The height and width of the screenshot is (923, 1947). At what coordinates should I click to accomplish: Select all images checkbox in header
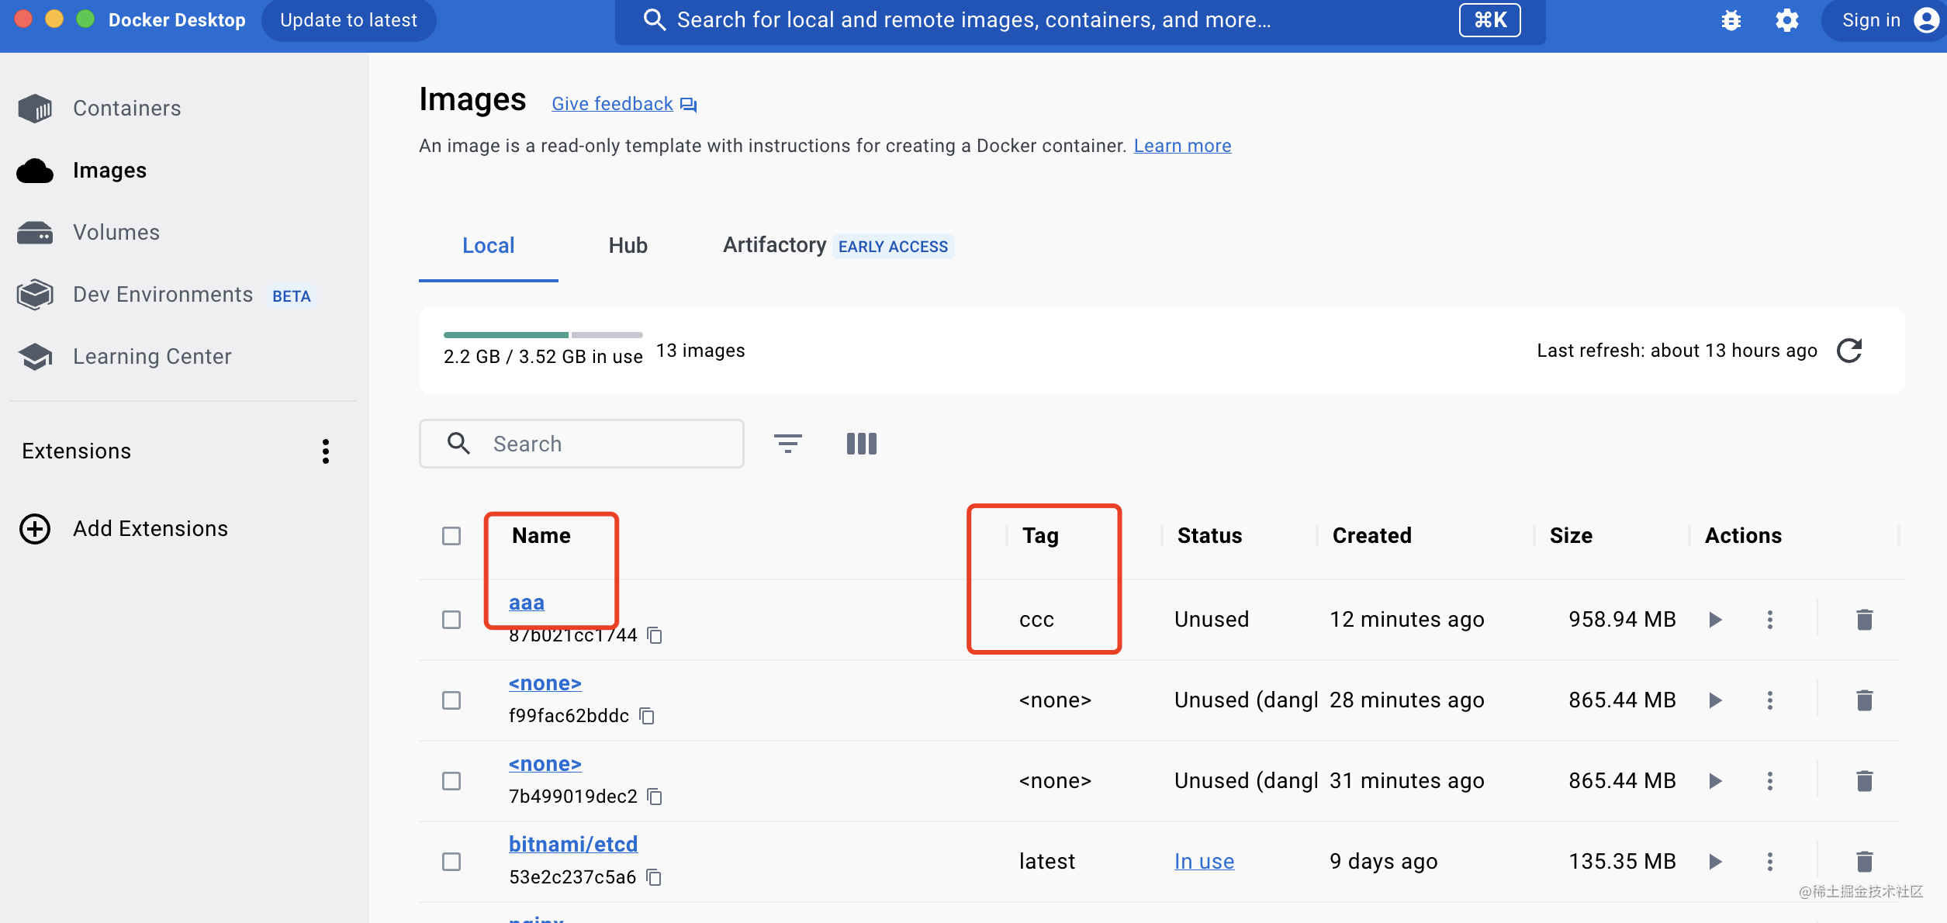(x=451, y=536)
